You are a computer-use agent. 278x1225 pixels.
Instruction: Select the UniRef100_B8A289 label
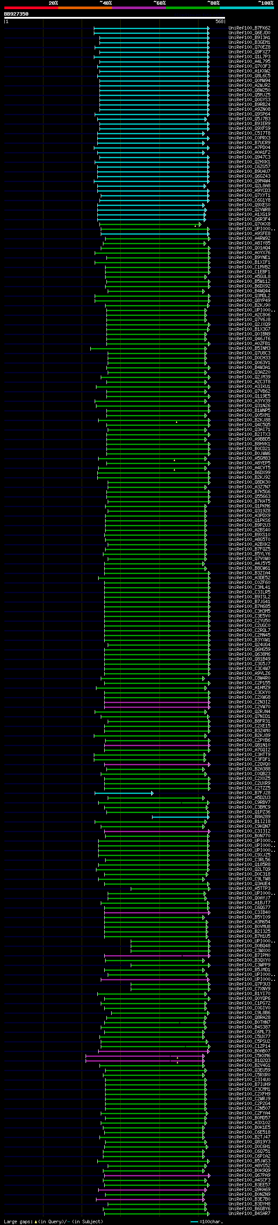click(249, 817)
